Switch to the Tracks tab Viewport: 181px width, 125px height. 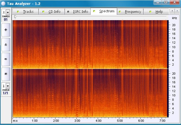coord(25,11)
